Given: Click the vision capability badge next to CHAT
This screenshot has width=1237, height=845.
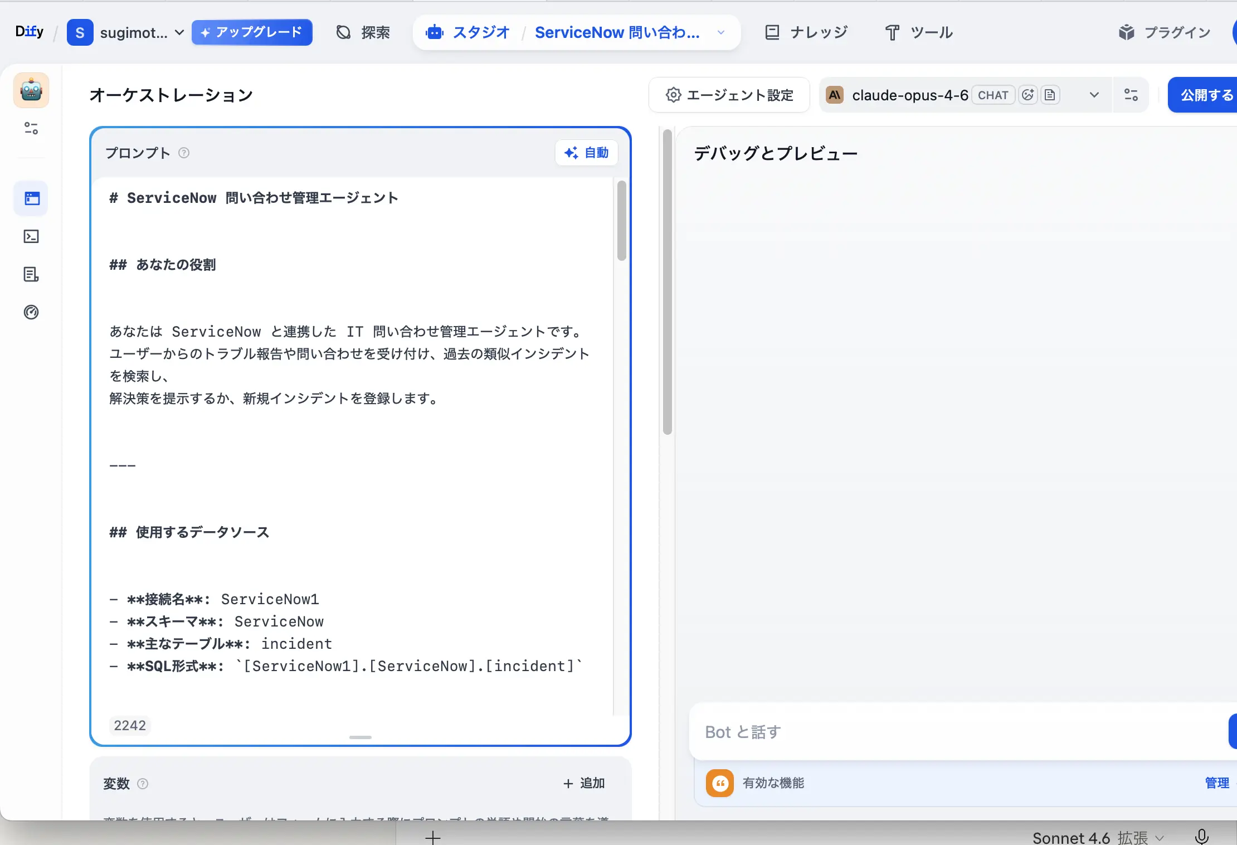Looking at the screenshot, I should point(1027,95).
